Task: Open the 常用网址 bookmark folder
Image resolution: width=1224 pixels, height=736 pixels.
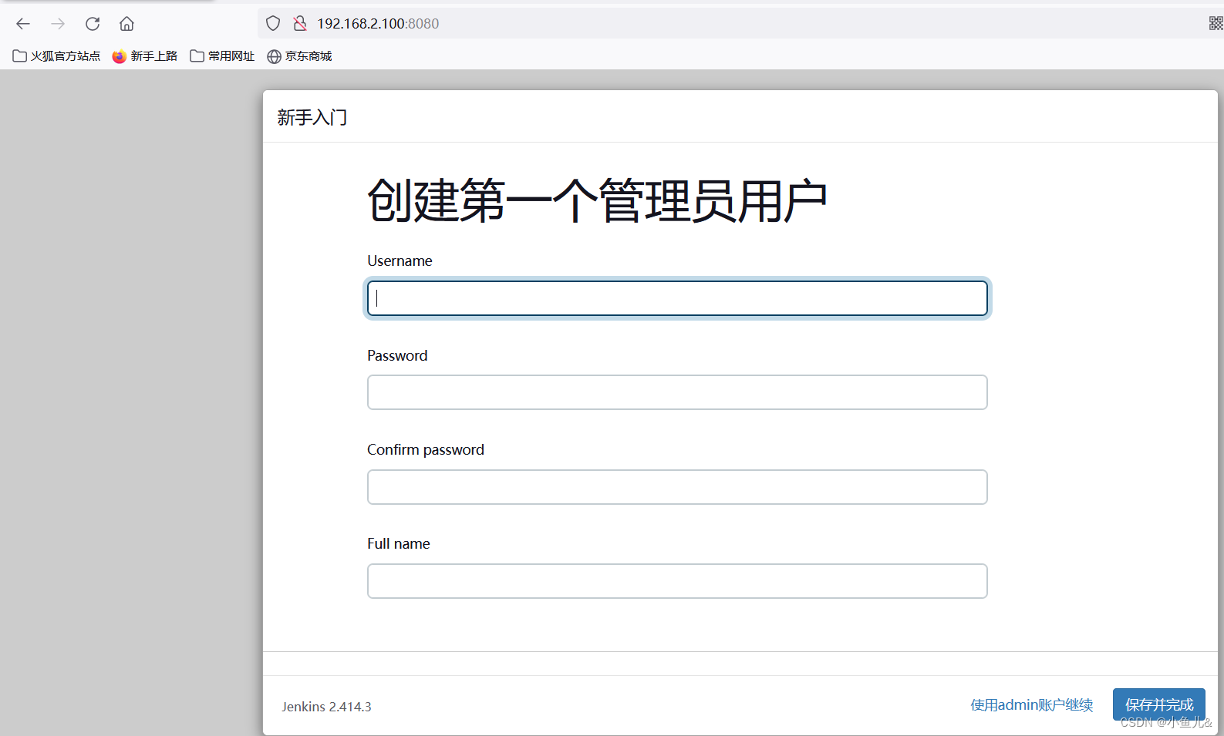Action: tap(222, 56)
